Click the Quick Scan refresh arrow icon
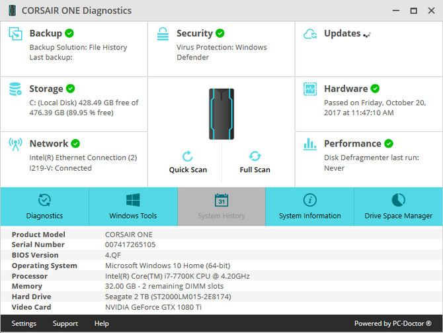 pyautogui.click(x=188, y=156)
